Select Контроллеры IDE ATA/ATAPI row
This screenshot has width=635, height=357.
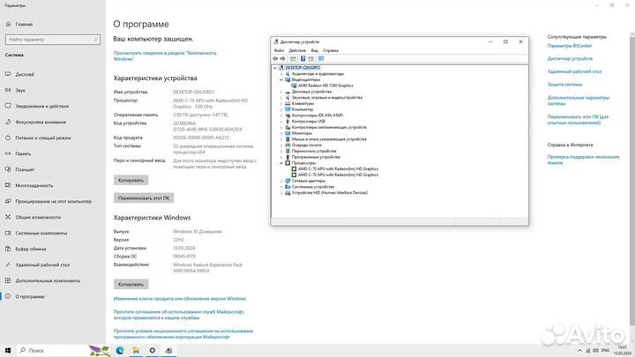(x=317, y=115)
